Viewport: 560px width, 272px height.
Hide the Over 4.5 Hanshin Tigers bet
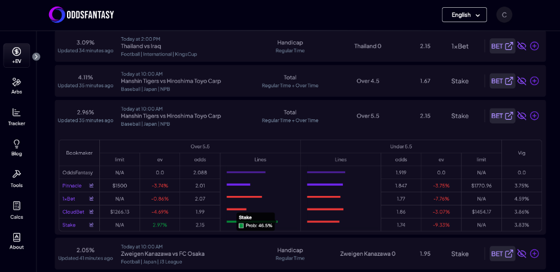[522, 81]
